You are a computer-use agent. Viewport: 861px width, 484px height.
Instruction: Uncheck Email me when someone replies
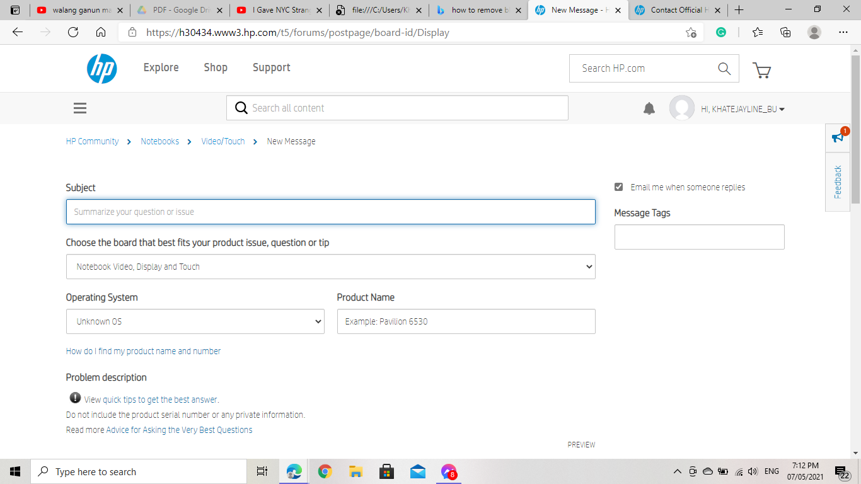[x=618, y=187]
